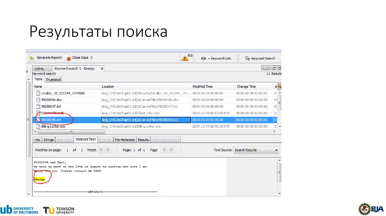Open the Hex viewer tab

click(37, 140)
